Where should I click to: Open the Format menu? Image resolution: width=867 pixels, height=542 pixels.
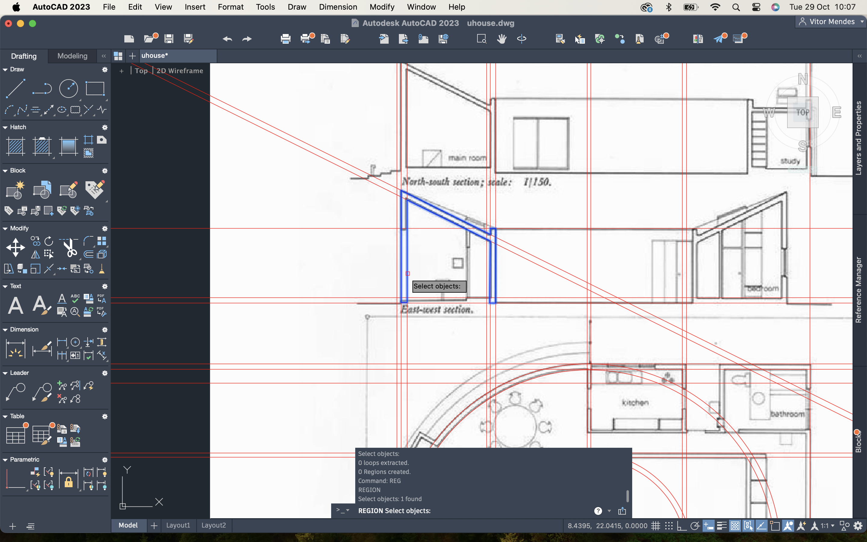pyautogui.click(x=230, y=7)
